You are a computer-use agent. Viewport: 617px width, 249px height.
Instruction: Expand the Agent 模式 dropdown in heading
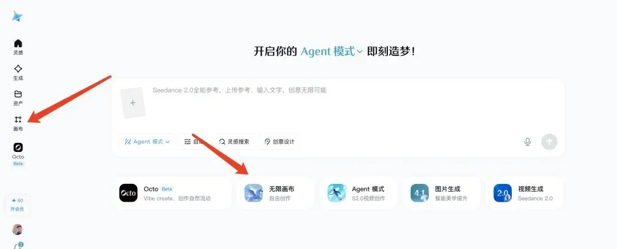pos(332,51)
